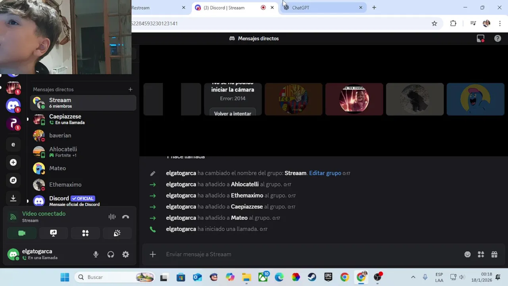Show hidden system tray icons
508x286 pixels.
pyautogui.click(x=413, y=277)
